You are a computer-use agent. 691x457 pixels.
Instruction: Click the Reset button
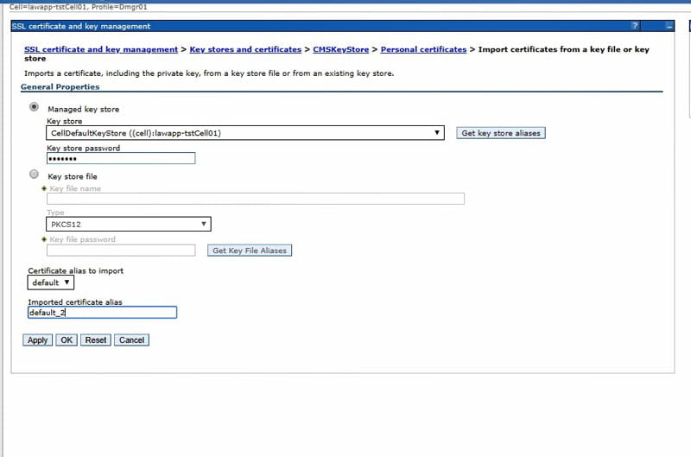point(96,340)
